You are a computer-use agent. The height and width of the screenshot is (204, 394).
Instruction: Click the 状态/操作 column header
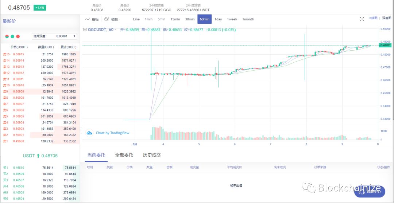click(383, 167)
